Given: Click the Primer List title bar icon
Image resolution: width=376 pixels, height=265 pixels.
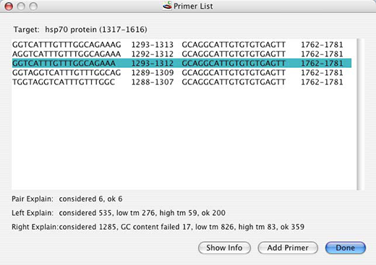Looking at the screenshot, I should pyautogui.click(x=167, y=6).
